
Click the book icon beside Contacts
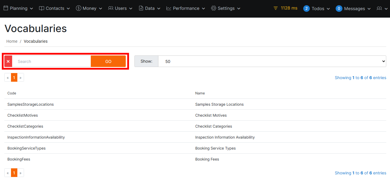click(42, 8)
